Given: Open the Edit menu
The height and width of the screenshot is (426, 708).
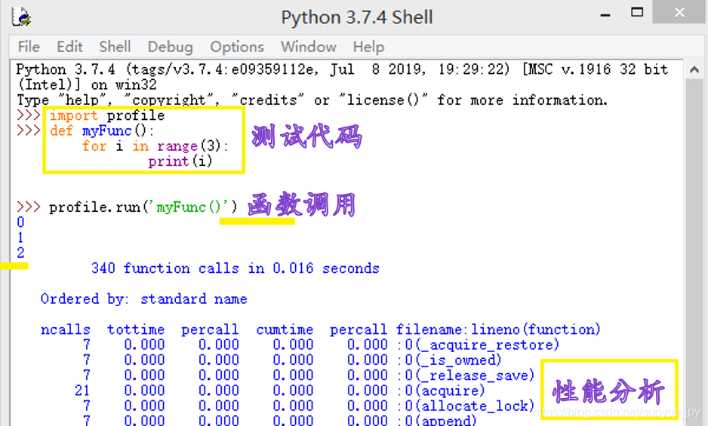Looking at the screenshot, I should 69,47.
